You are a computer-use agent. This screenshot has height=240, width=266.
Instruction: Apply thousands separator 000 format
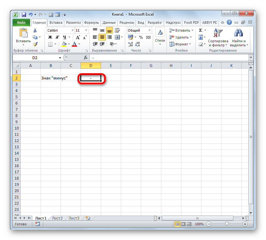[148, 37]
